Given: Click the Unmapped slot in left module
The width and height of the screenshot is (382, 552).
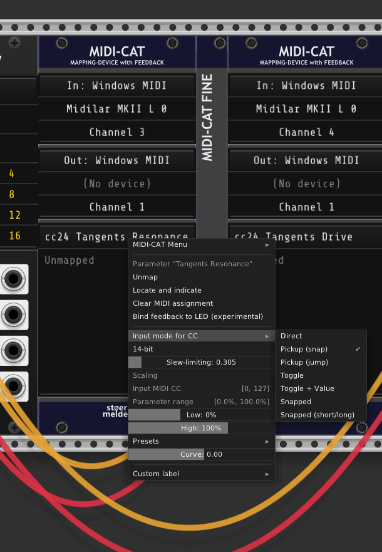Looking at the screenshot, I should (x=70, y=260).
